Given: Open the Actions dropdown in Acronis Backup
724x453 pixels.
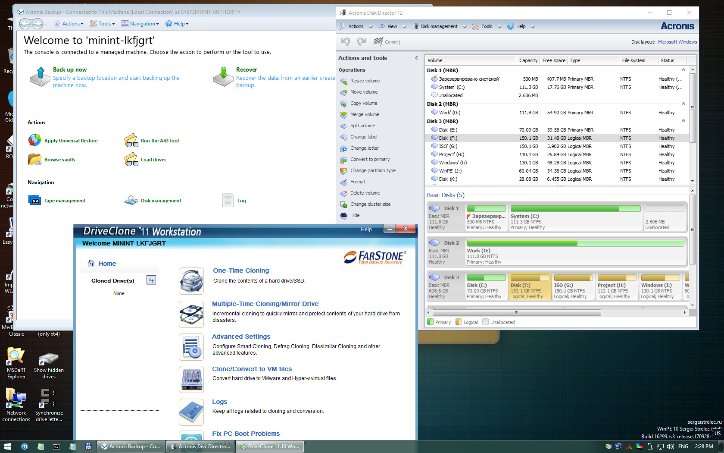Looking at the screenshot, I should click(x=69, y=24).
